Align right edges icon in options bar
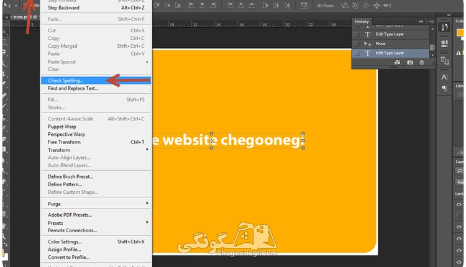Screen dimensions: 466x267 coord(212,6)
